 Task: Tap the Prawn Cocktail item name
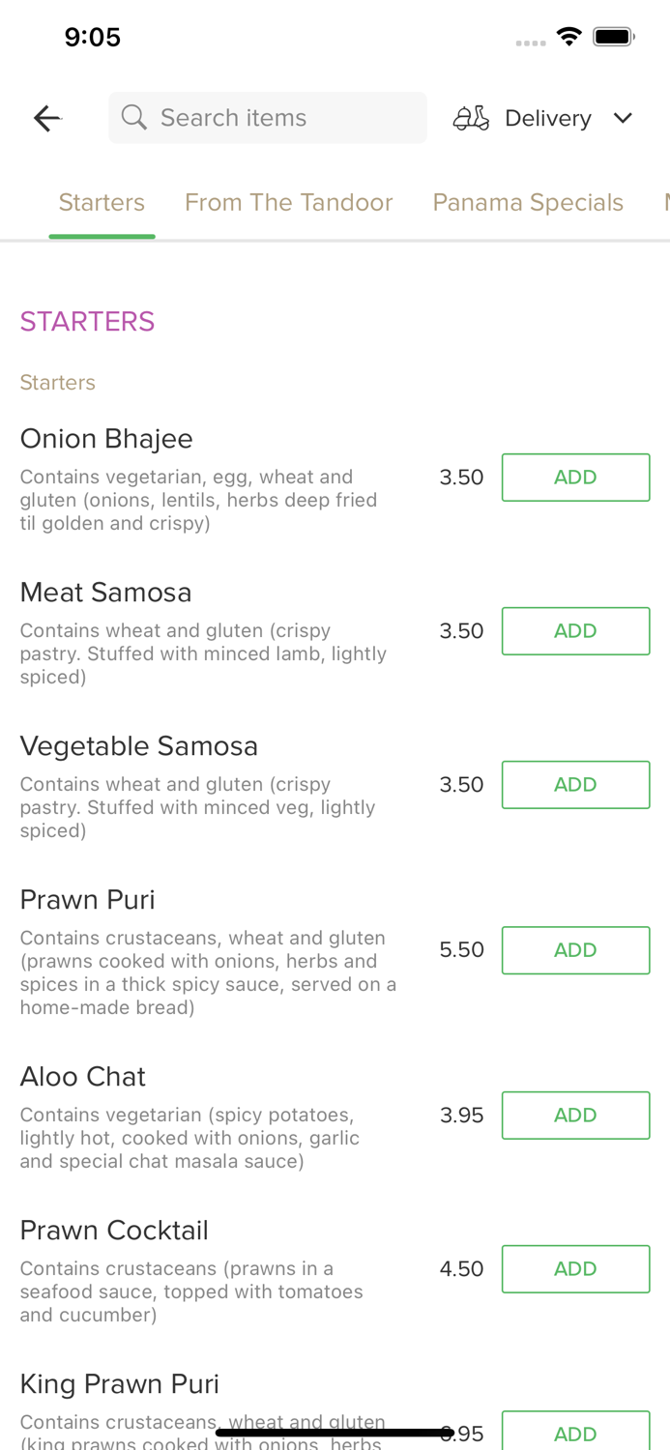tap(114, 1231)
